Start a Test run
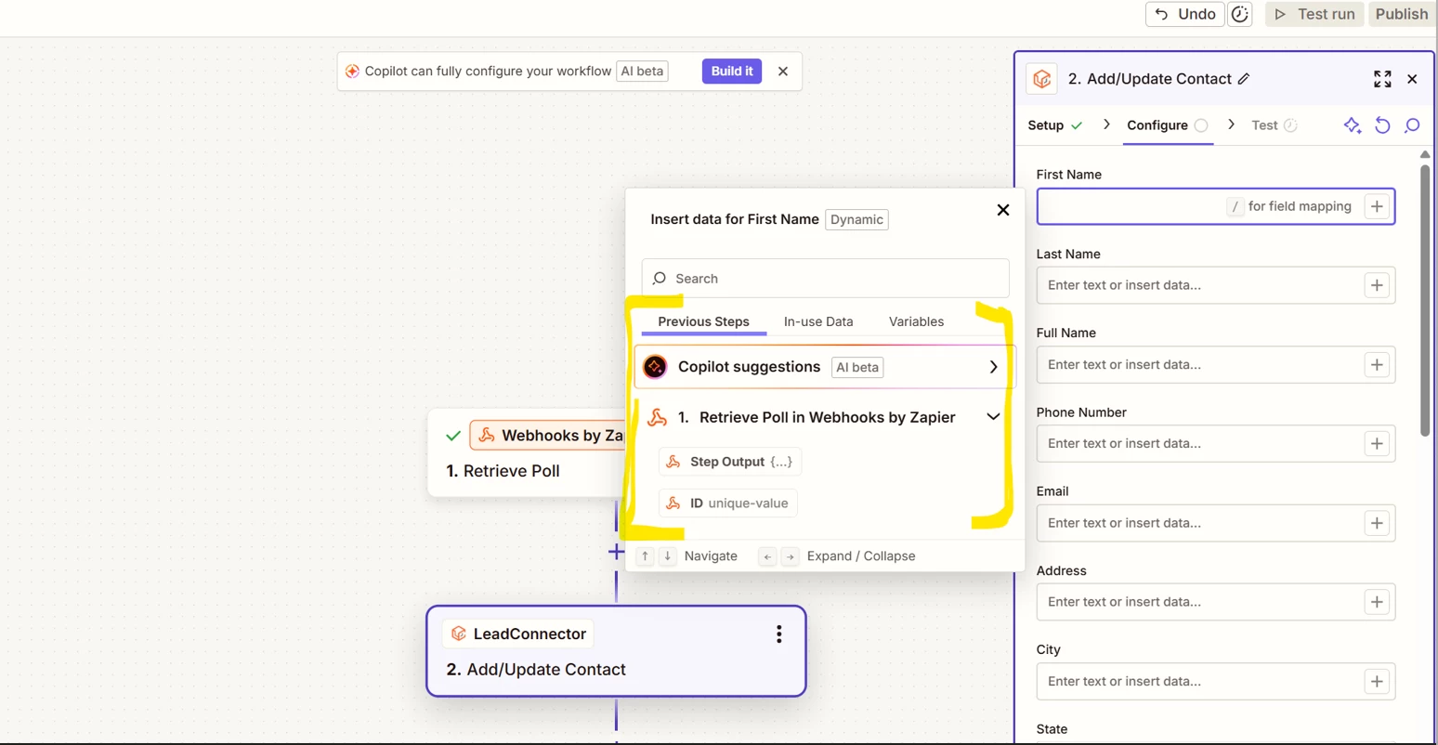Viewport: 1438px width, 745px height. click(x=1314, y=14)
